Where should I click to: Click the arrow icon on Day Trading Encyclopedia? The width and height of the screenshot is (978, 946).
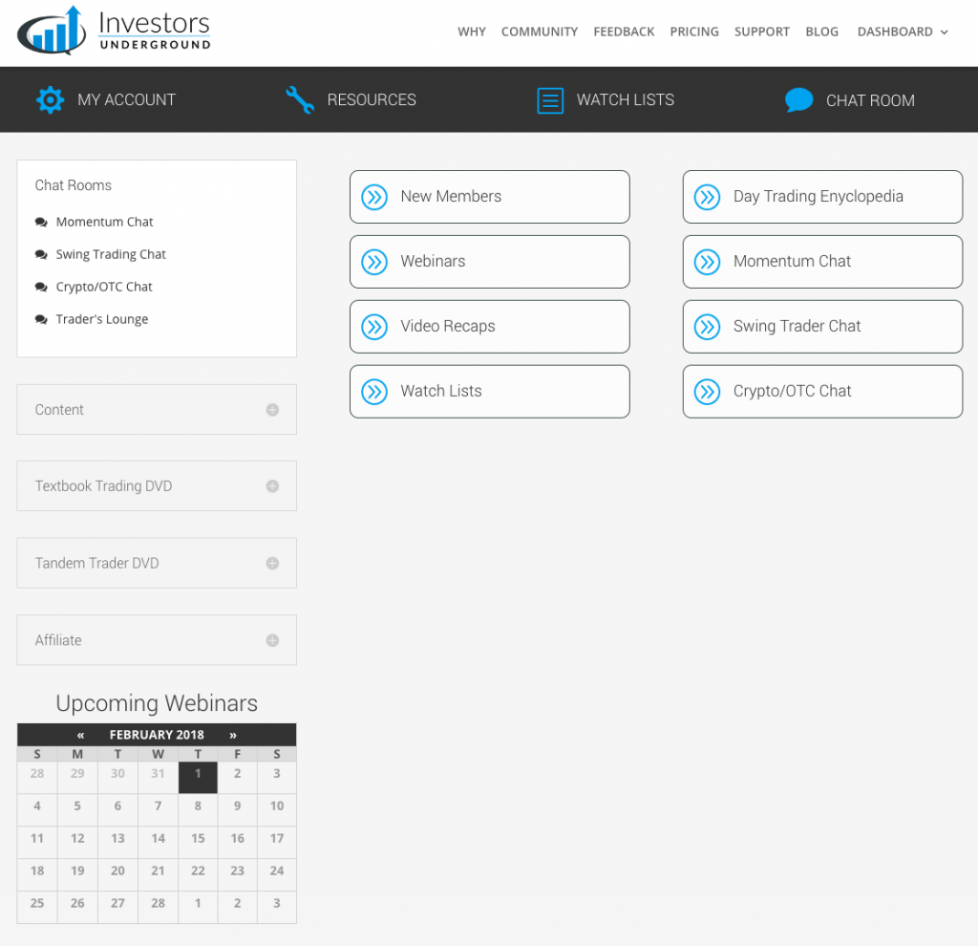tap(707, 197)
